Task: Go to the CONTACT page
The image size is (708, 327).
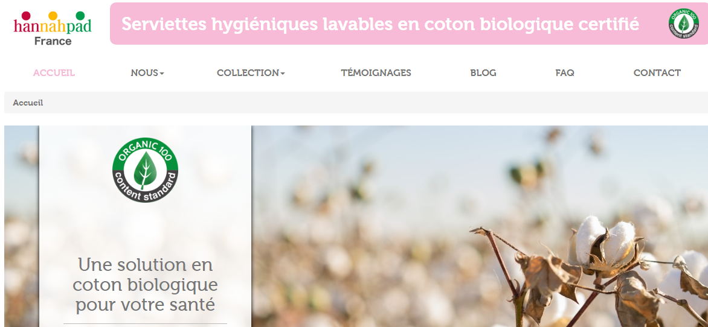Action: click(x=657, y=72)
